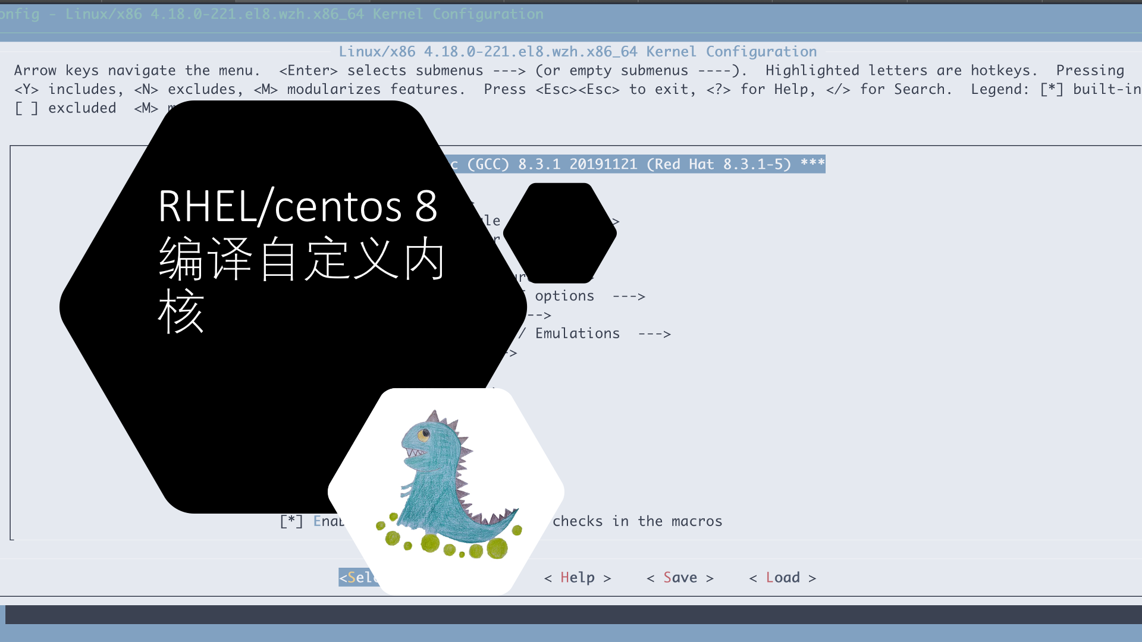
Task: Click the centered Kernel Configuration dialog title
Action: click(577, 52)
